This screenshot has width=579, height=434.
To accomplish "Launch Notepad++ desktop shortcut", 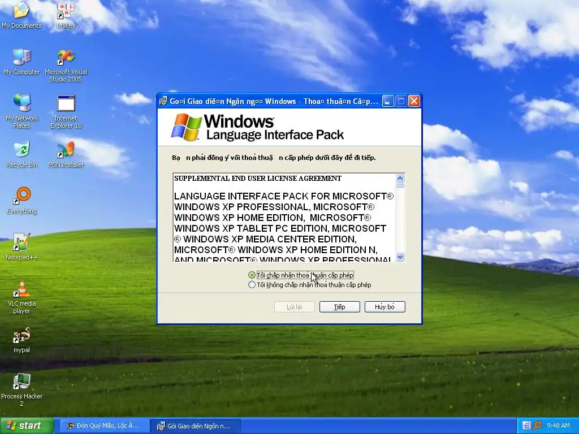I will (21, 246).
